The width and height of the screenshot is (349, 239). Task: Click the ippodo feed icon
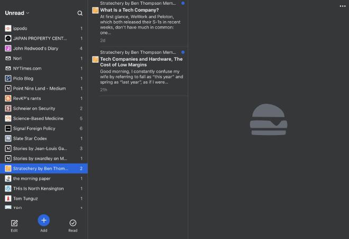(x=8, y=28)
